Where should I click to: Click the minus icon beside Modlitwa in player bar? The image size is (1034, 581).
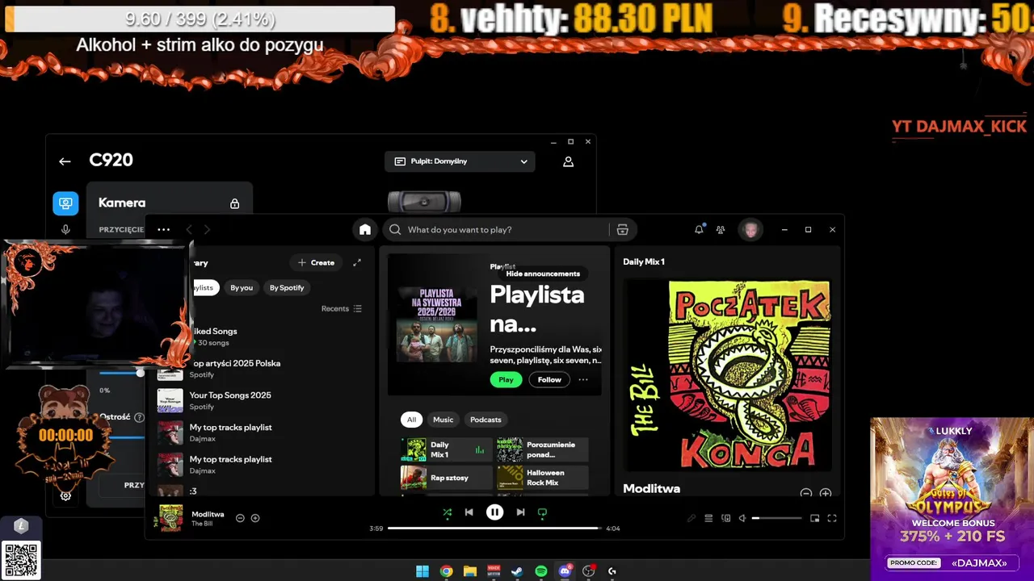[240, 518]
